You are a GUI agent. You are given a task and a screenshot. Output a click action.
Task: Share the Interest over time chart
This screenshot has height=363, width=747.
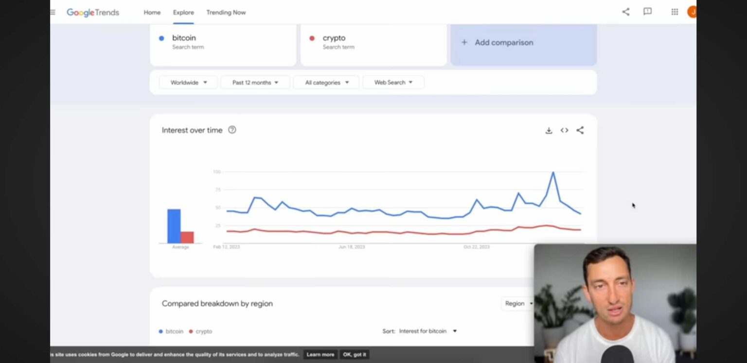(x=580, y=130)
